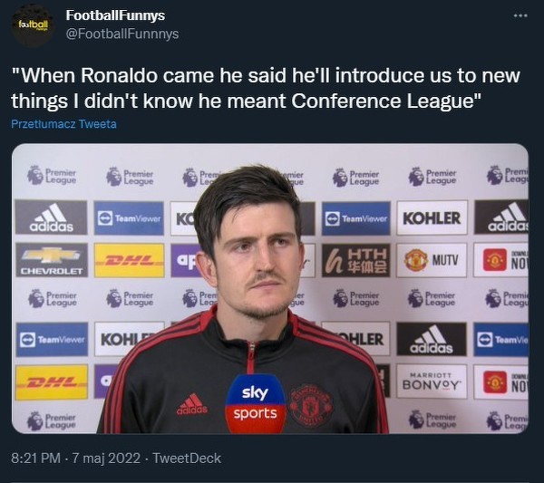Image resolution: width=544 pixels, height=483 pixels.
Task: Click the red adidas logo on the jacket
Action: coord(192,404)
